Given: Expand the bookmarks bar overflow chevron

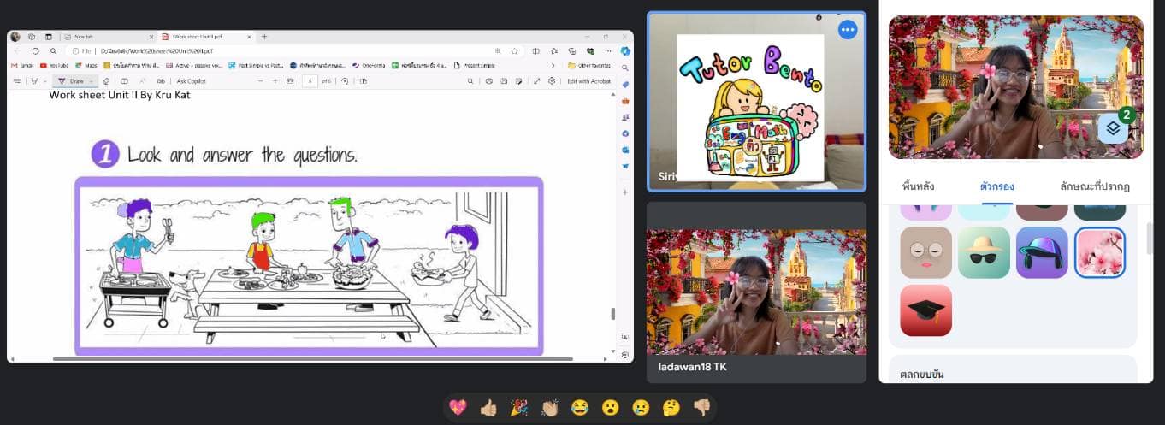Looking at the screenshot, I should (x=553, y=65).
